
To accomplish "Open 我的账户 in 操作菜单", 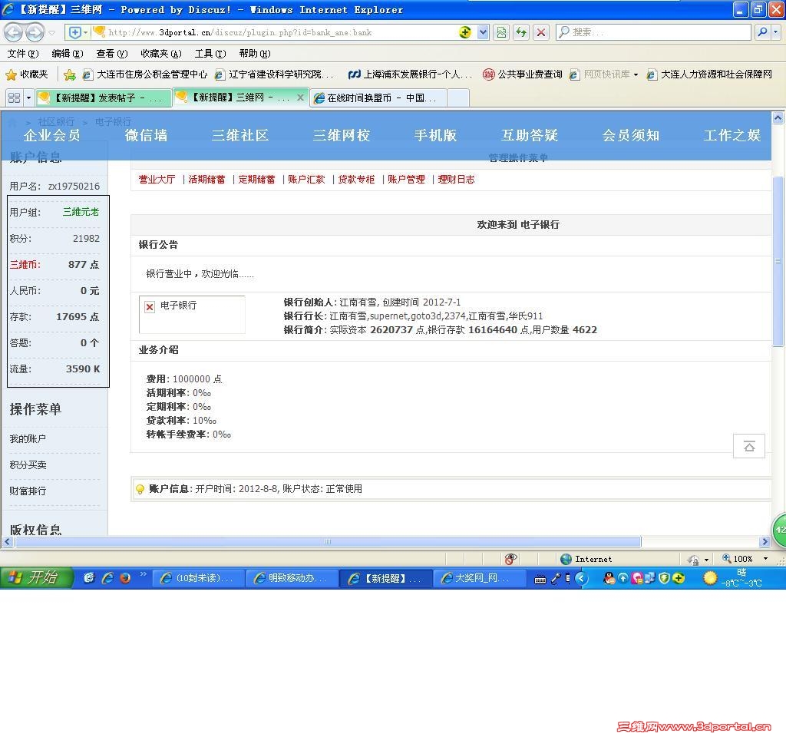I will 28,439.
